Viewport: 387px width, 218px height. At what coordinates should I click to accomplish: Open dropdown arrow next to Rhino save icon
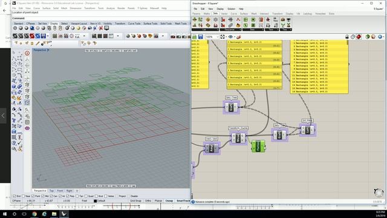point(48,36)
